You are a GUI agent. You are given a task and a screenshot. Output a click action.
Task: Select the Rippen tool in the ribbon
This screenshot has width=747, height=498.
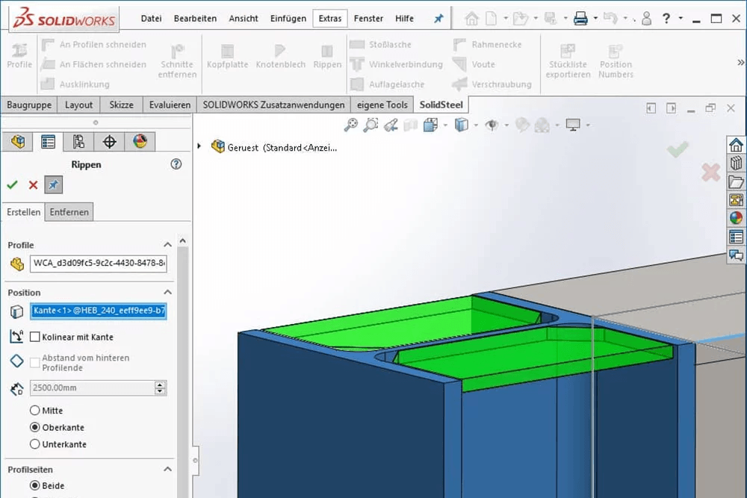[327, 60]
